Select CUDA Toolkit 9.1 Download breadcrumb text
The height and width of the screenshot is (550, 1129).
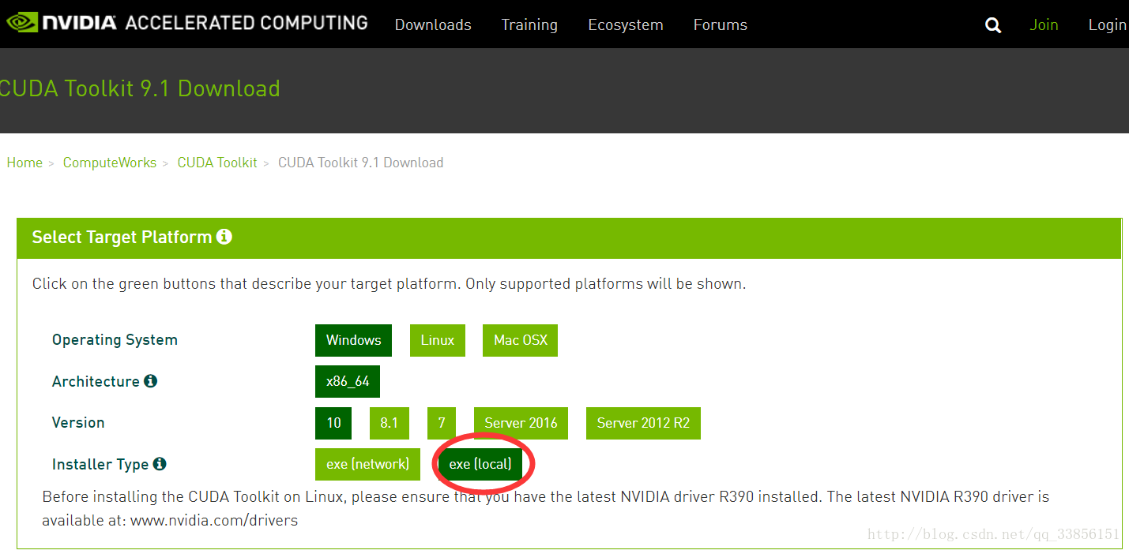pyautogui.click(x=360, y=163)
